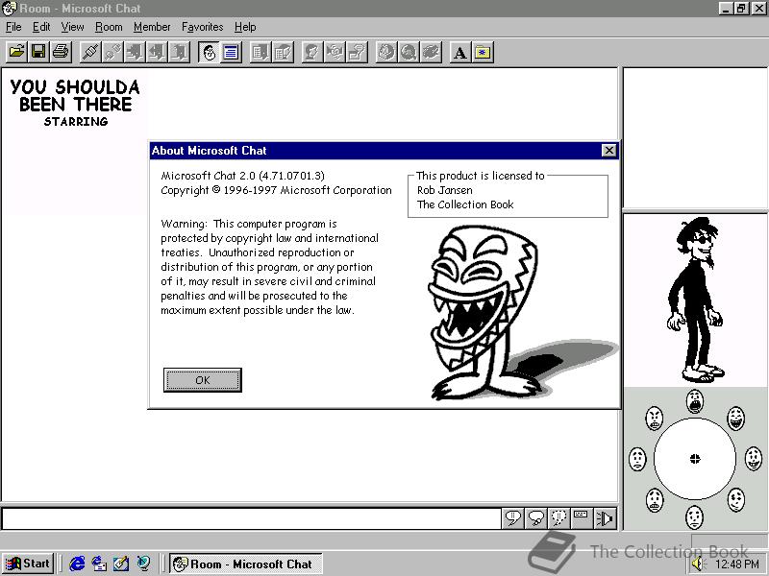The height and width of the screenshot is (576, 769).
Task: Launch Outlook Express from quick launch
Action: coord(99,564)
